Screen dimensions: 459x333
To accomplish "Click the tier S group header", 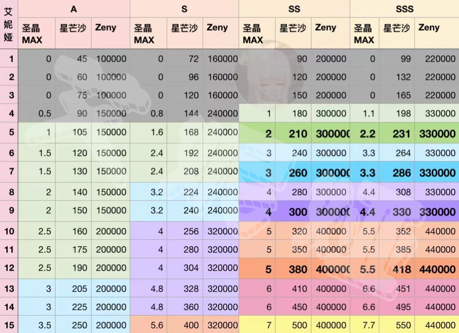I will click(184, 9).
